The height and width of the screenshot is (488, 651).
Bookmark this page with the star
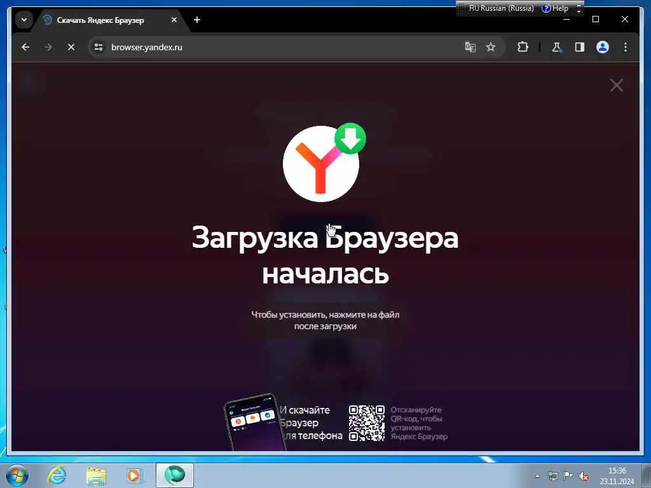491,47
